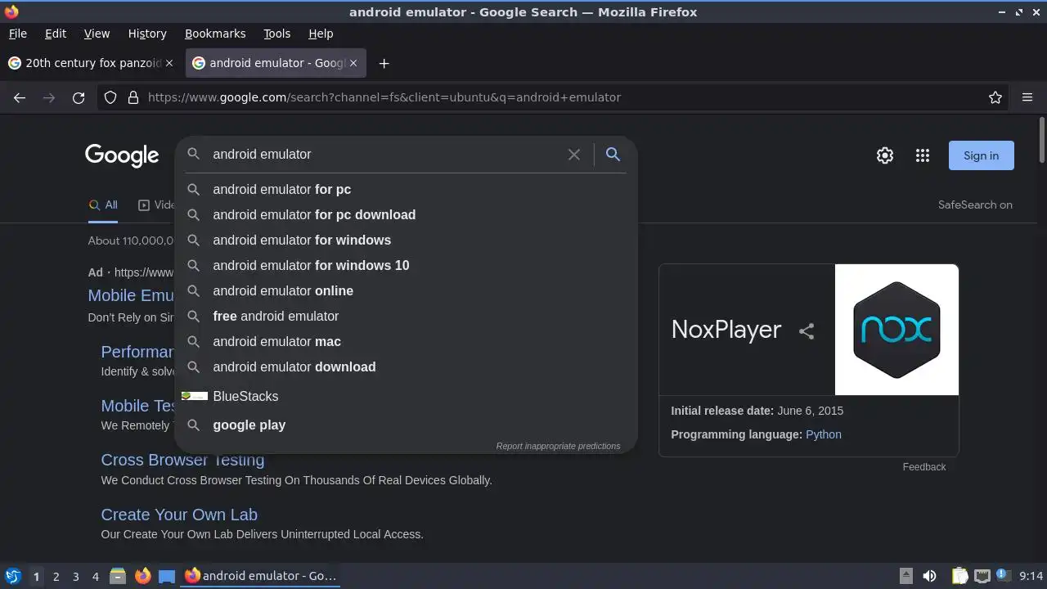
Task: Open the Python programming language link
Action: tap(823, 434)
